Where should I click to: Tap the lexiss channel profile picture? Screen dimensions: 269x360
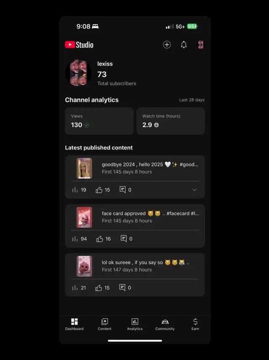(78, 73)
